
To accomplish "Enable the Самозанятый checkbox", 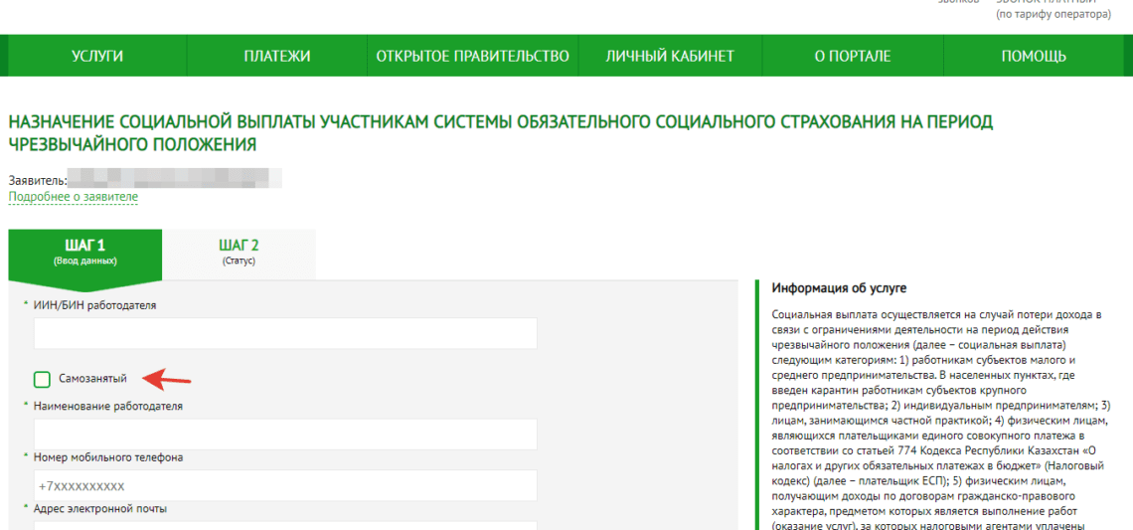I will (x=42, y=379).
